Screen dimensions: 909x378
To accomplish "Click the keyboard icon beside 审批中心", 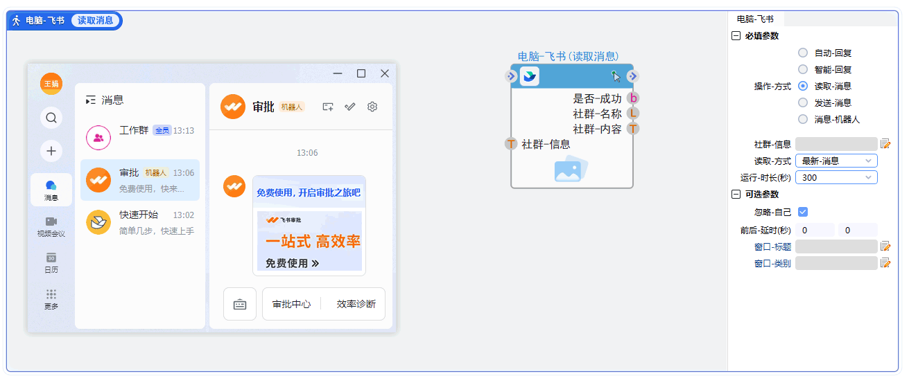I will (x=240, y=304).
